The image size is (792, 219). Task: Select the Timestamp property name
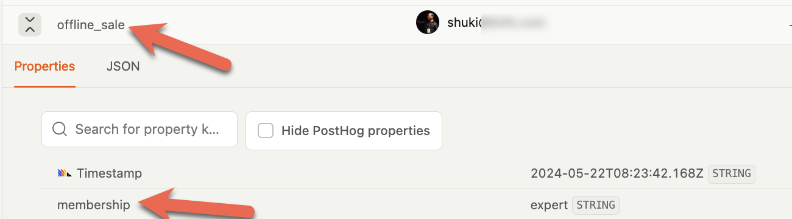[x=109, y=173]
